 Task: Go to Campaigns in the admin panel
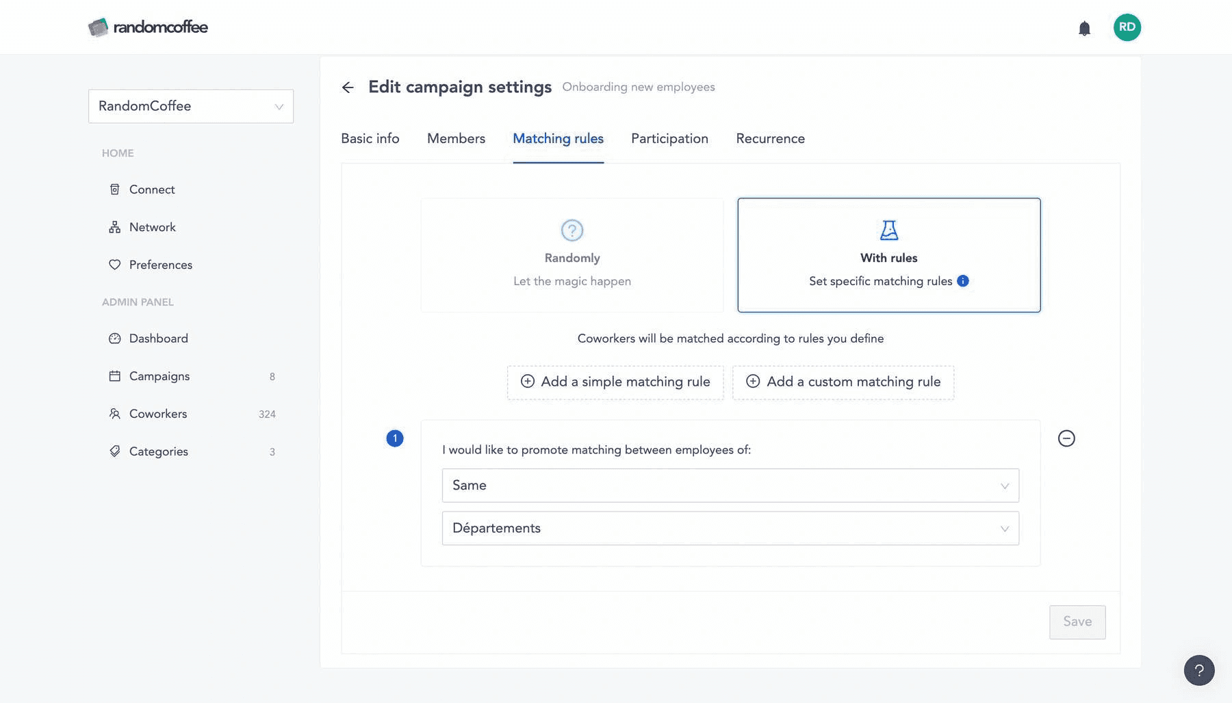click(x=159, y=376)
